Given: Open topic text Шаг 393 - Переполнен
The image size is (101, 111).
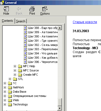Looking at the screenshot, I should pos(43,49).
